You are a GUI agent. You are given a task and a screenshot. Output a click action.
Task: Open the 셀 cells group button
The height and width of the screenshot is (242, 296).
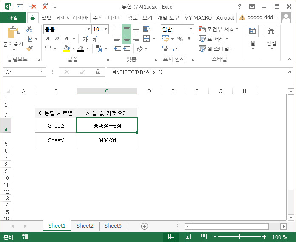[252, 38]
